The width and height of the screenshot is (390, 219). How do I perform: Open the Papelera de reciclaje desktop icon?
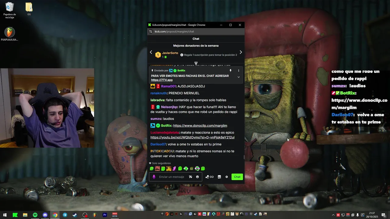pyautogui.click(x=10, y=10)
